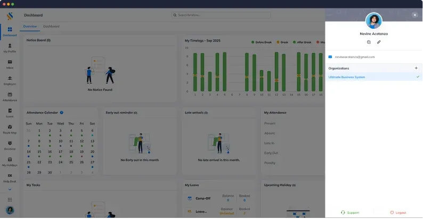
Task: Click the green bar for day 5
Action: [x=224, y=72]
